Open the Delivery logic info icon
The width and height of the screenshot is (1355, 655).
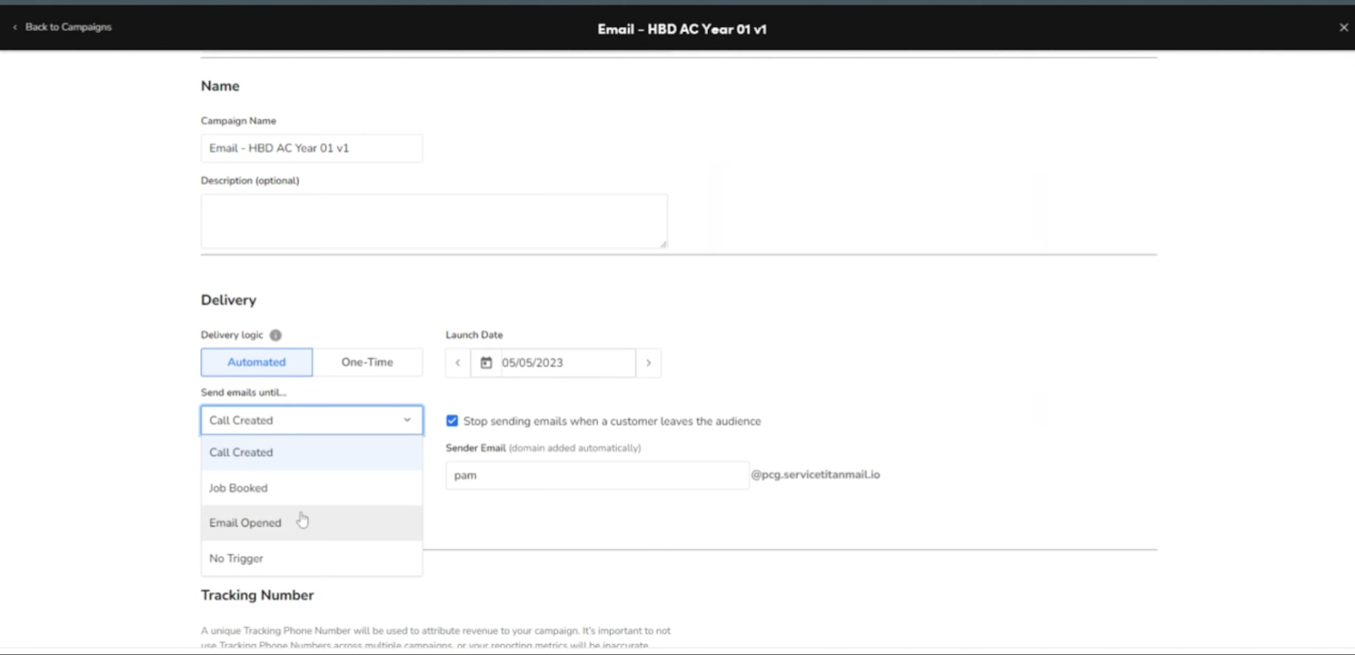tap(275, 335)
